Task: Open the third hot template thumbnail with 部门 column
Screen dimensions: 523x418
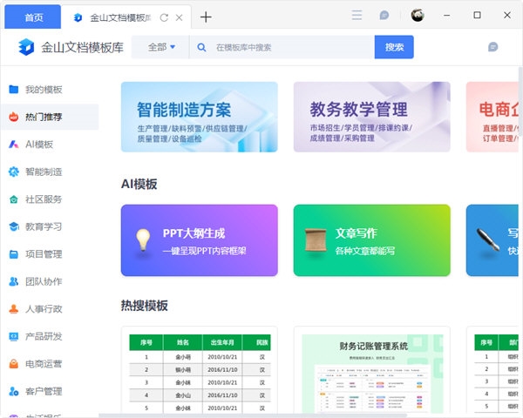Action: pos(492,370)
